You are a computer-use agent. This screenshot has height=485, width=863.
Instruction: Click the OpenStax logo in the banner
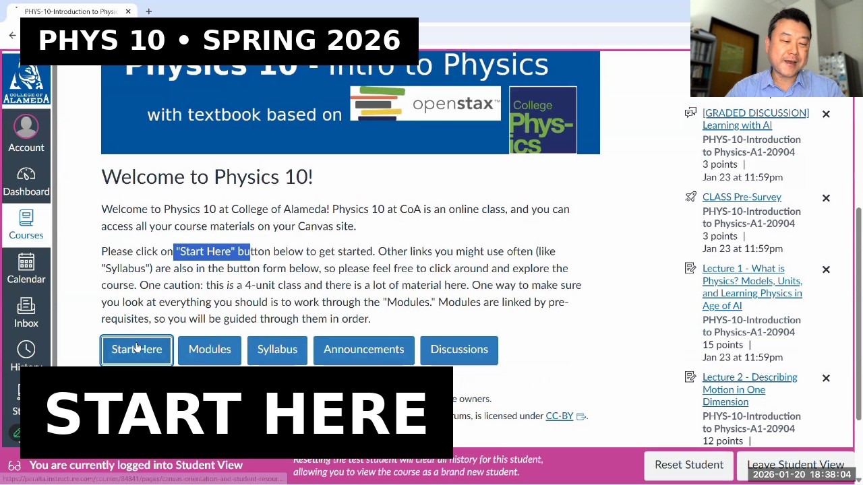pos(425,104)
